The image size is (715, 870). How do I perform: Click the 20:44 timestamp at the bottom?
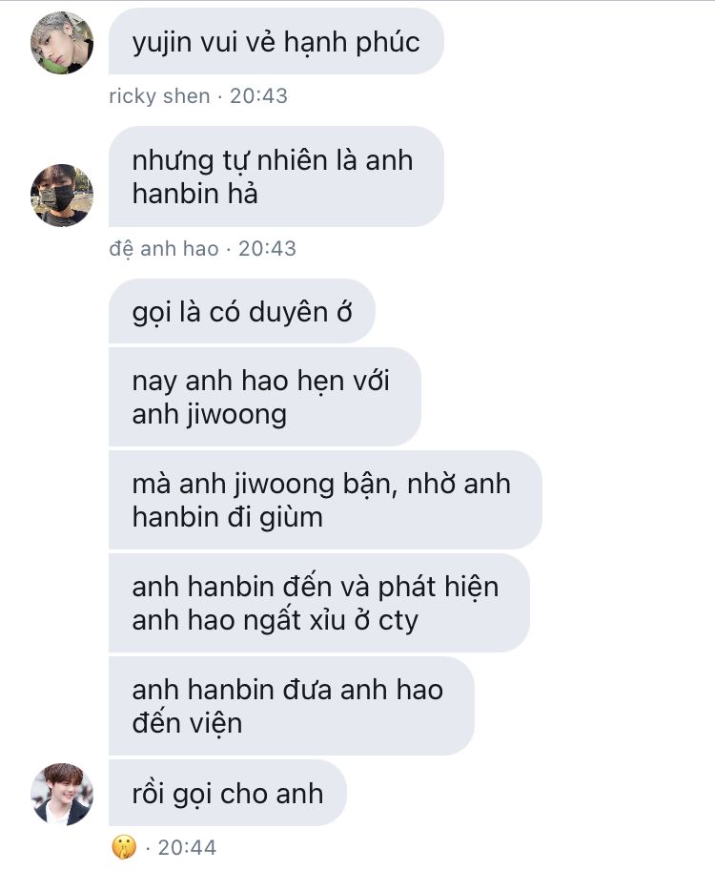(187, 847)
